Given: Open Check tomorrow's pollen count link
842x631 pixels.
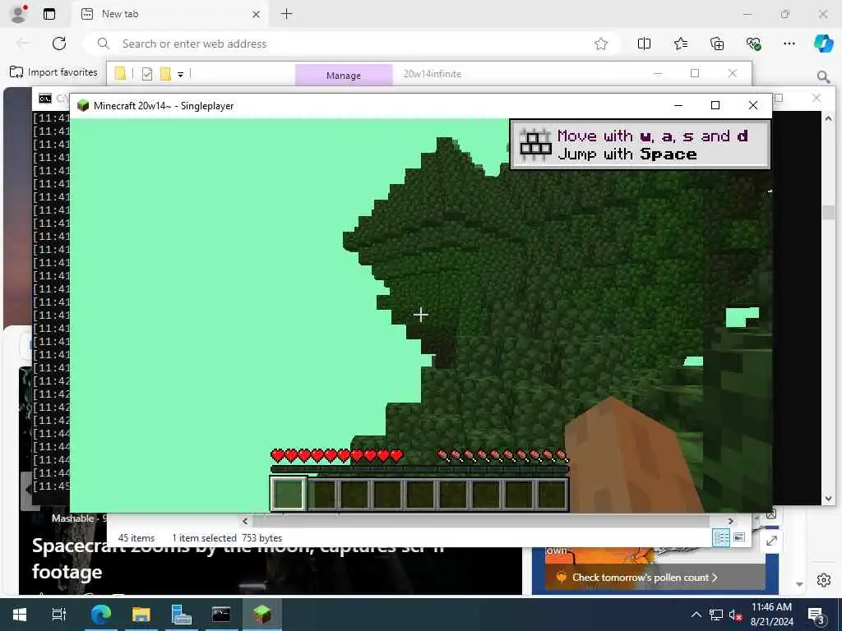Looking at the screenshot, I should pyautogui.click(x=645, y=578).
